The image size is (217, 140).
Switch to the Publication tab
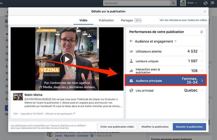(106, 20)
